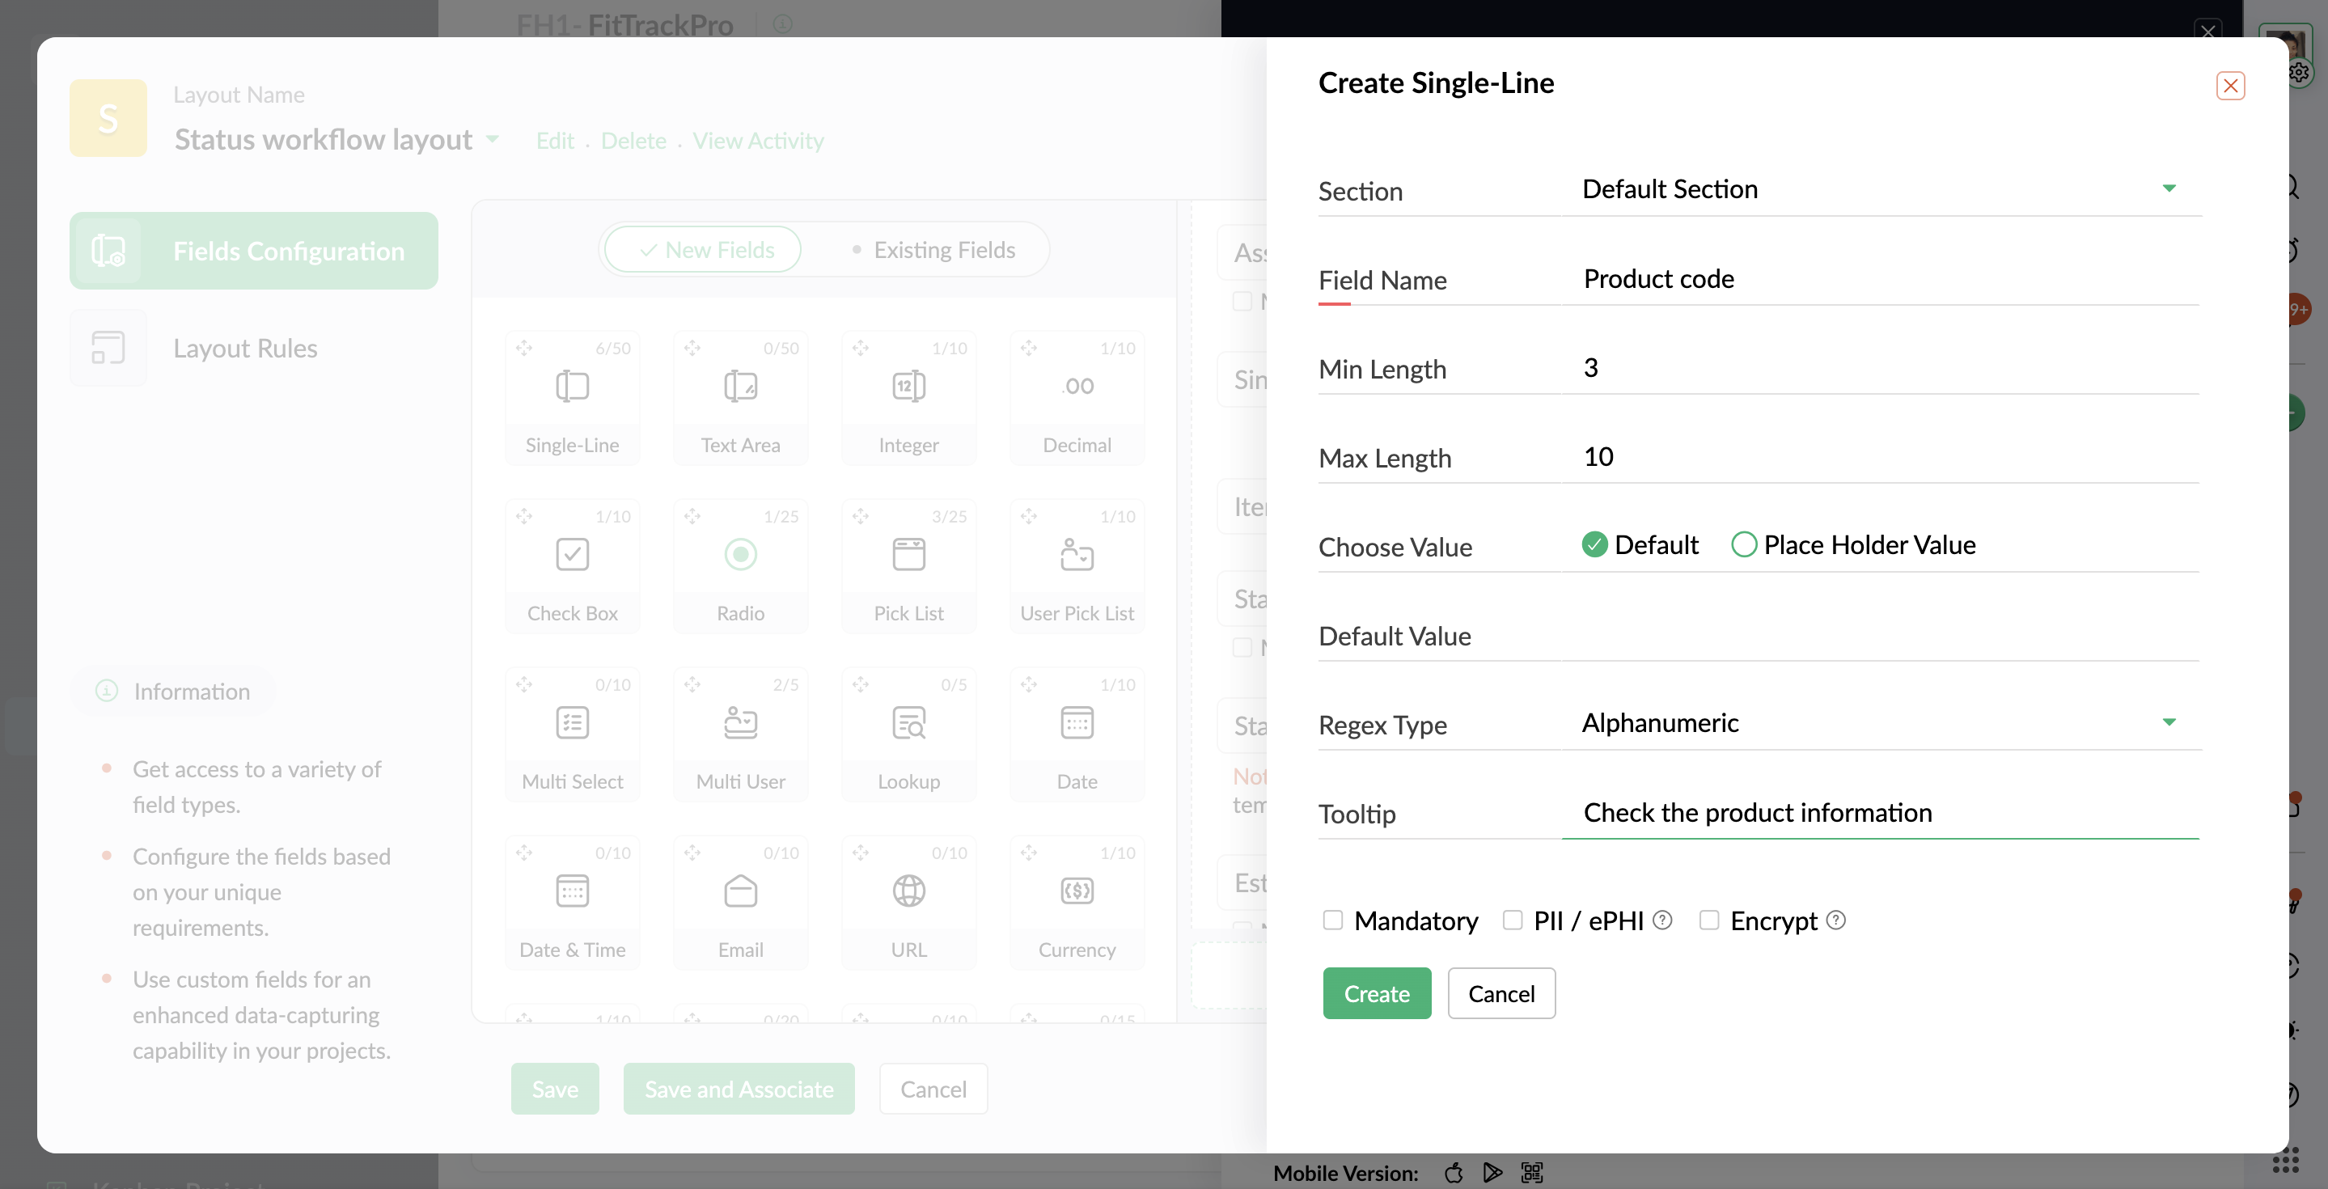Click the settings gear icon near avatar
This screenshot has height=1189, width=2328.
pyautogui.click(x=2299, y=72)
